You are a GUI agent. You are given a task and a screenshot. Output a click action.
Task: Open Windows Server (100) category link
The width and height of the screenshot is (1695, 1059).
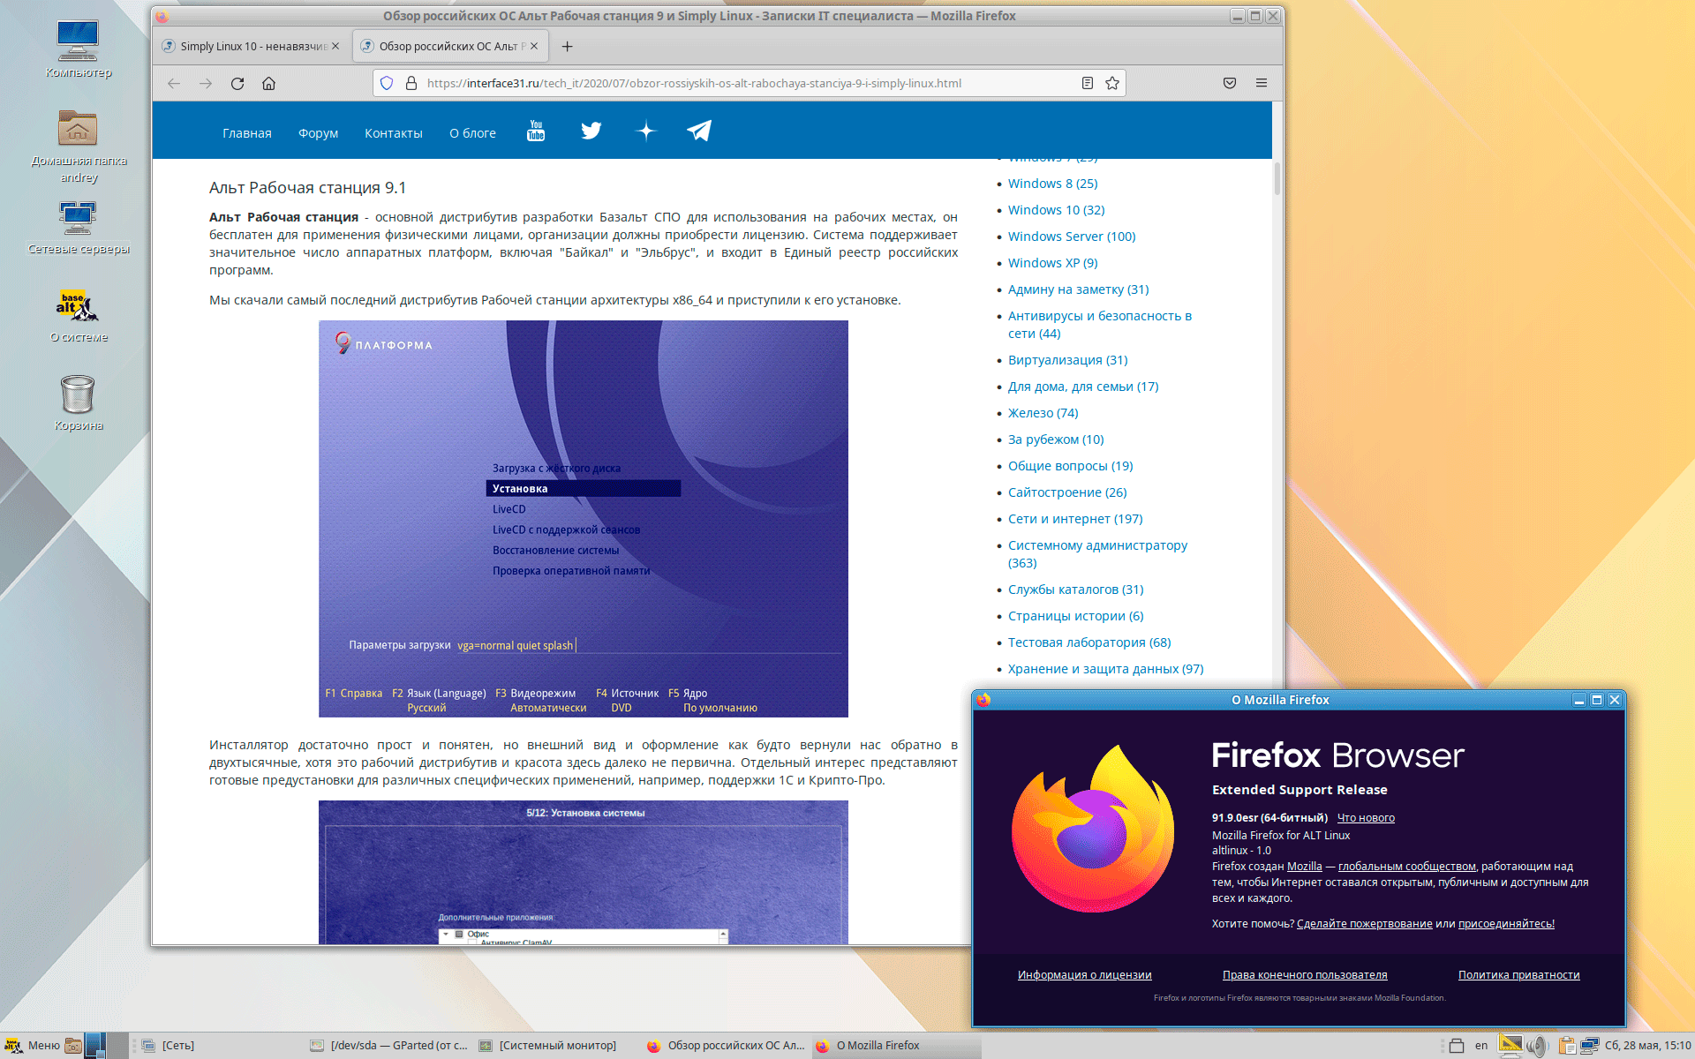click(1071, 237)
